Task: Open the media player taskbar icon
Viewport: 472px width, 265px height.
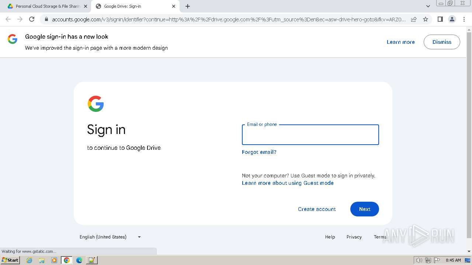Action: 54,260
